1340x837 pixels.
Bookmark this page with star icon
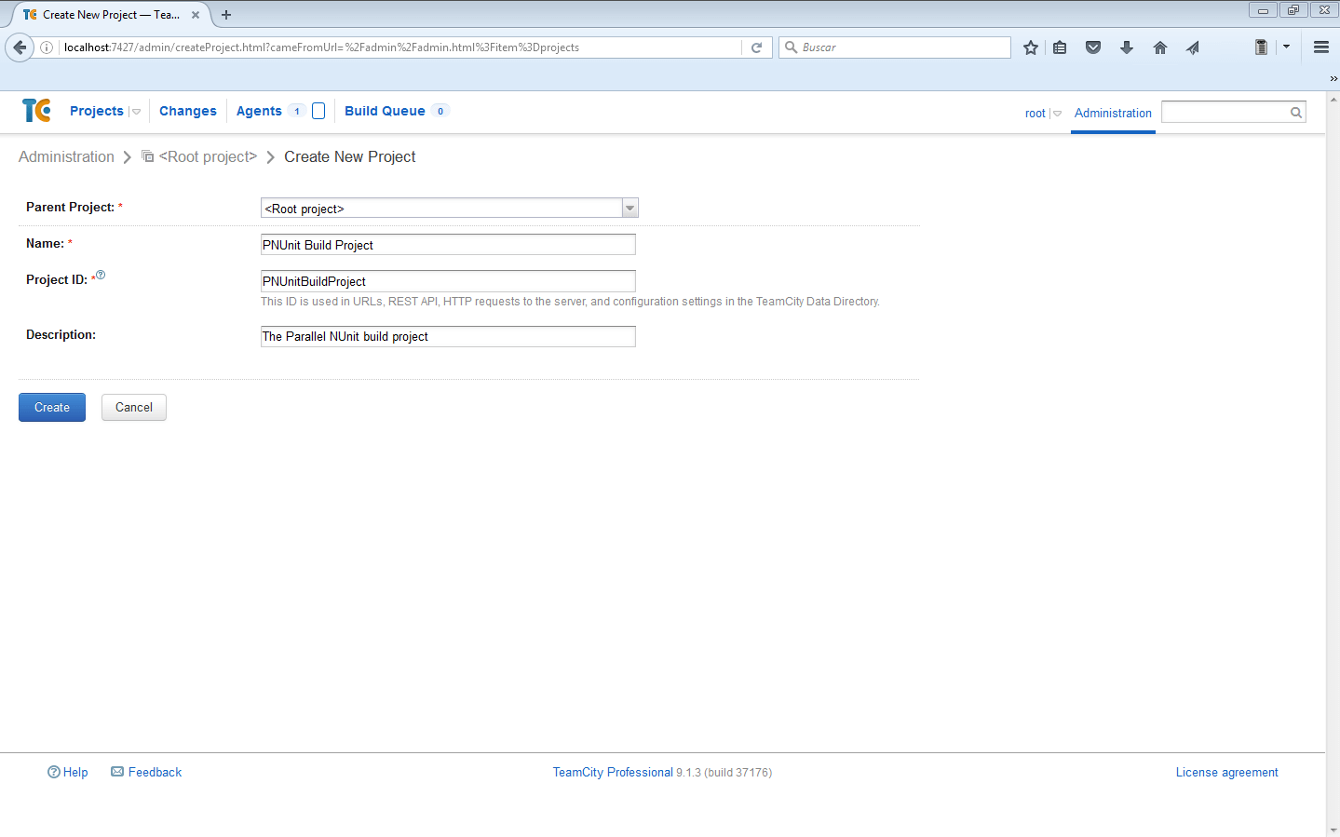click(x=1030, y=47)
